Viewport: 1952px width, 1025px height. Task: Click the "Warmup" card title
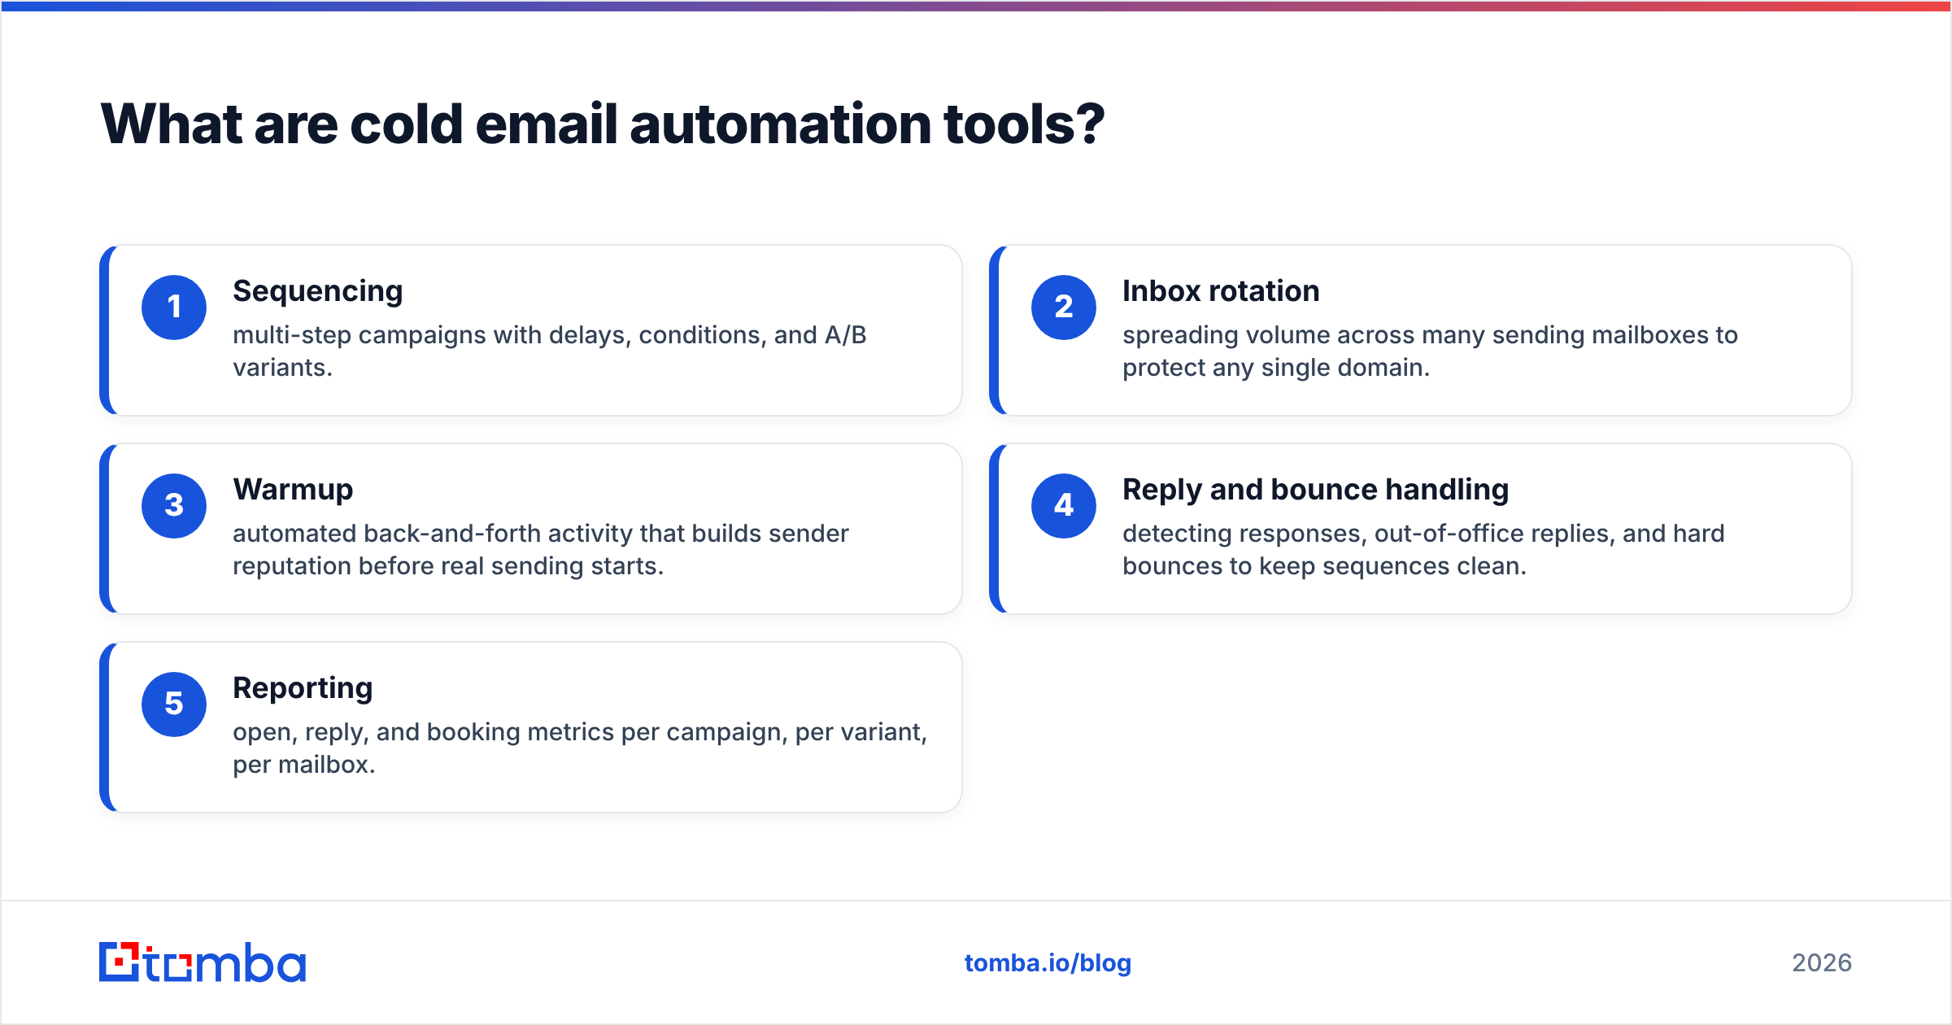click(293, 491)
